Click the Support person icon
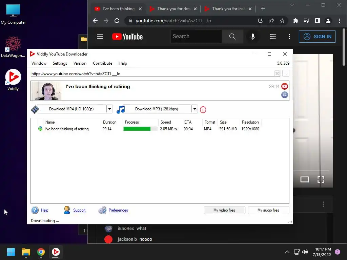The height and width of the screenshot is (260, 347). tap(67, 210)
